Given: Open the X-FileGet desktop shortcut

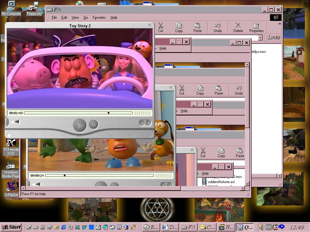Looking at the screenshot, I should (11, 189).
